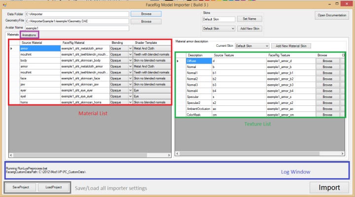Click the SaveProject button
Viewport: 355px width, 197px height.
21,187
